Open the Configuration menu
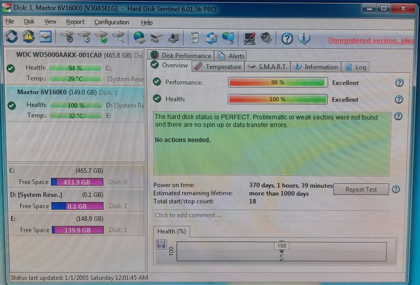 click(111, 22)
